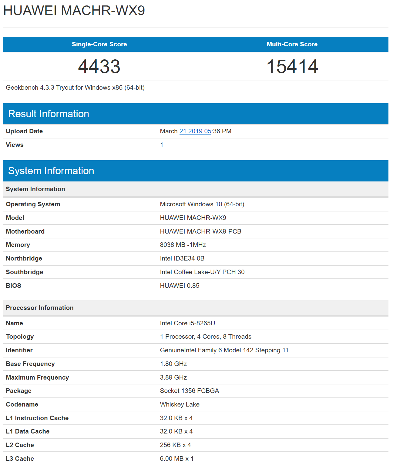Select '8038 MB -1MHz' memory value
Image resolution: width=393 pixels, height=465 pixels.
click(x=183, y=245)
